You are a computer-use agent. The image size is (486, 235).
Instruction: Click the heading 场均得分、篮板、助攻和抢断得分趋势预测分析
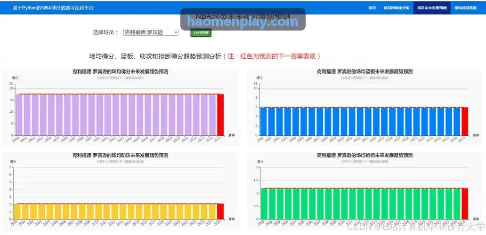pyautogui.click(x=155, y=56)
